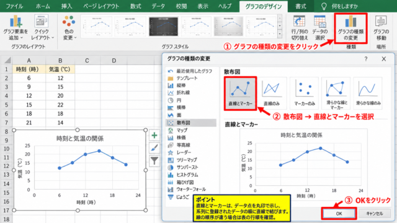
Task: Select column C header
Action: click(x=87, y=61)
